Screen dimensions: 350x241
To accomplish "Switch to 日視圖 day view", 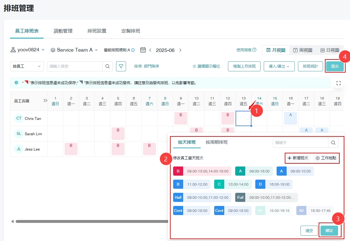I will [x=330, y=50].
